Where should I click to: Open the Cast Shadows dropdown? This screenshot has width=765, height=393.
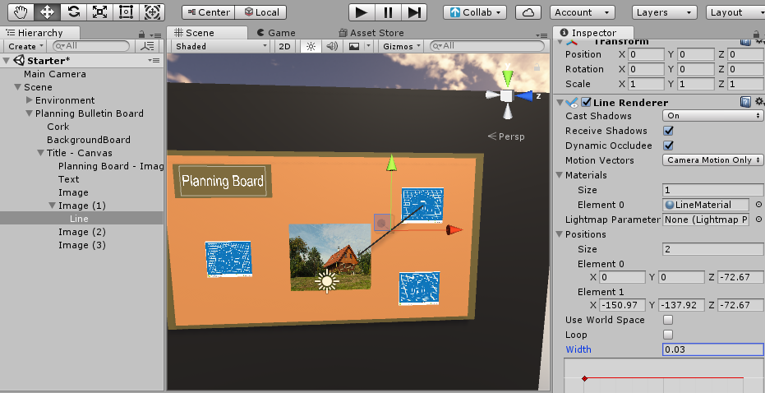coord(712,116)
